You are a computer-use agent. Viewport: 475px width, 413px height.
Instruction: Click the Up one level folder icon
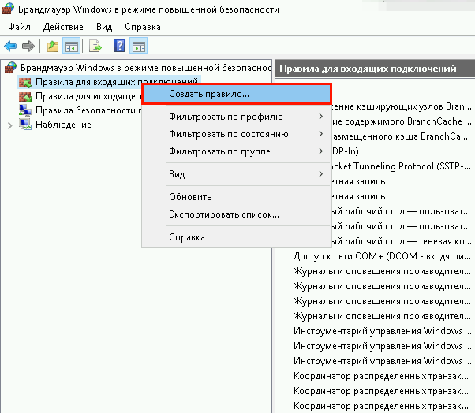tap(53, 47)
